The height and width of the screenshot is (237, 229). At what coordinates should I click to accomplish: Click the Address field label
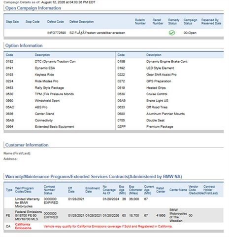(10, 159)
